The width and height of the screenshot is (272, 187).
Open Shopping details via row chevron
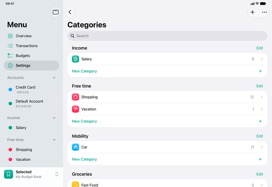tap(261, 97)
